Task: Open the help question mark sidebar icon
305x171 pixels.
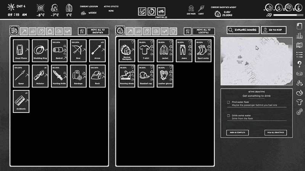Action: tap(300, 64)
